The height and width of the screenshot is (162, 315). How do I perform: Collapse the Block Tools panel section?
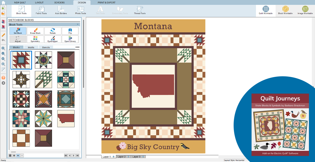[77, 24]
